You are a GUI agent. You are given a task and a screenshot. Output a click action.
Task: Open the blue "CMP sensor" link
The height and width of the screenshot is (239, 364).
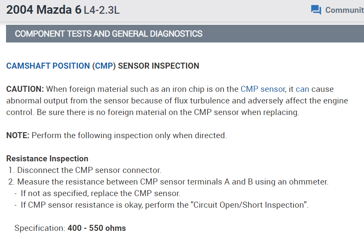click(263, 89)
